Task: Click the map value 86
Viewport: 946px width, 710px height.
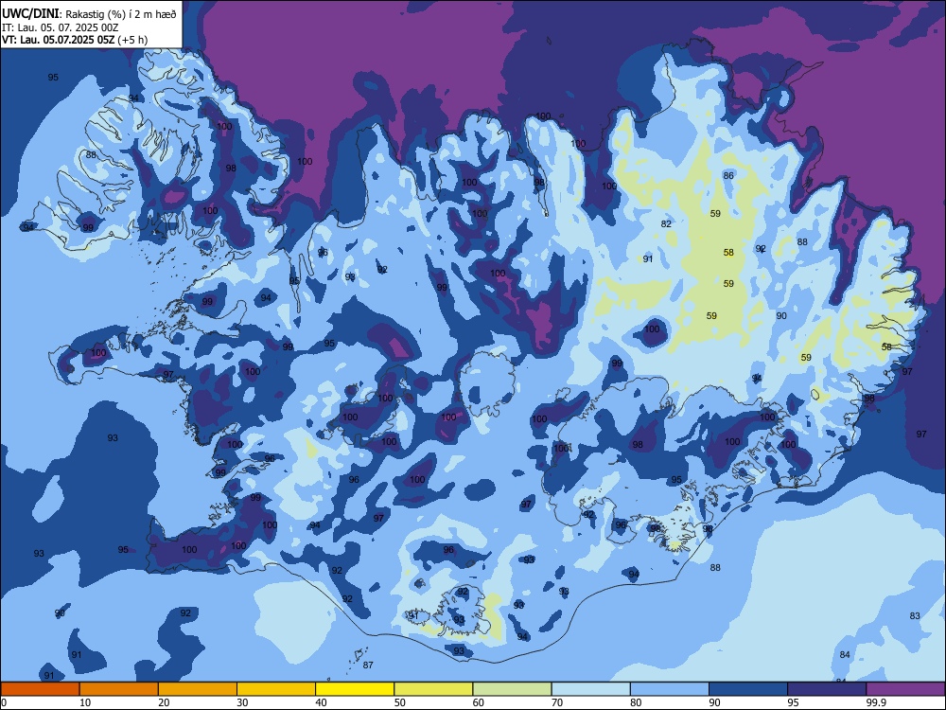Action: (x=728, y=176)
